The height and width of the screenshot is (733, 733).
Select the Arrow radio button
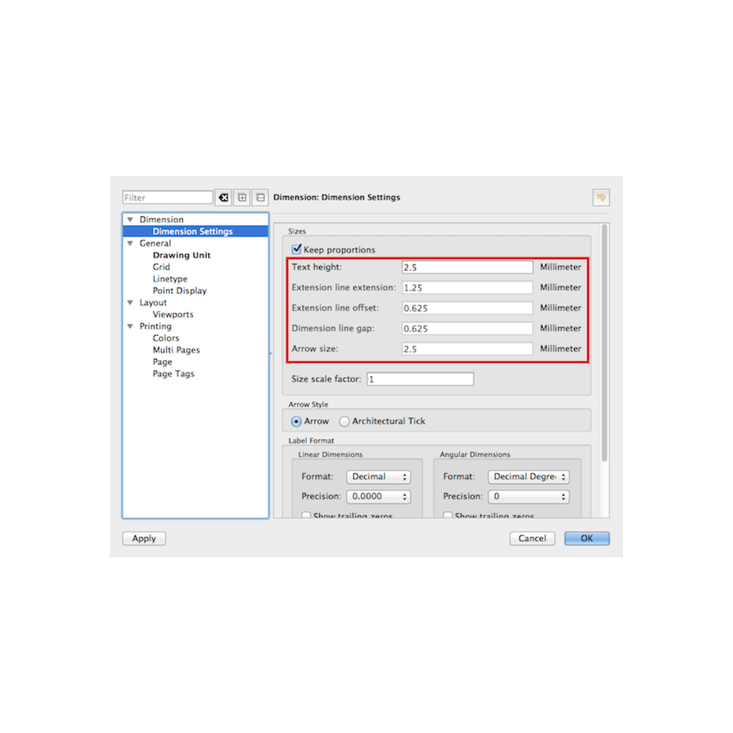296,421
